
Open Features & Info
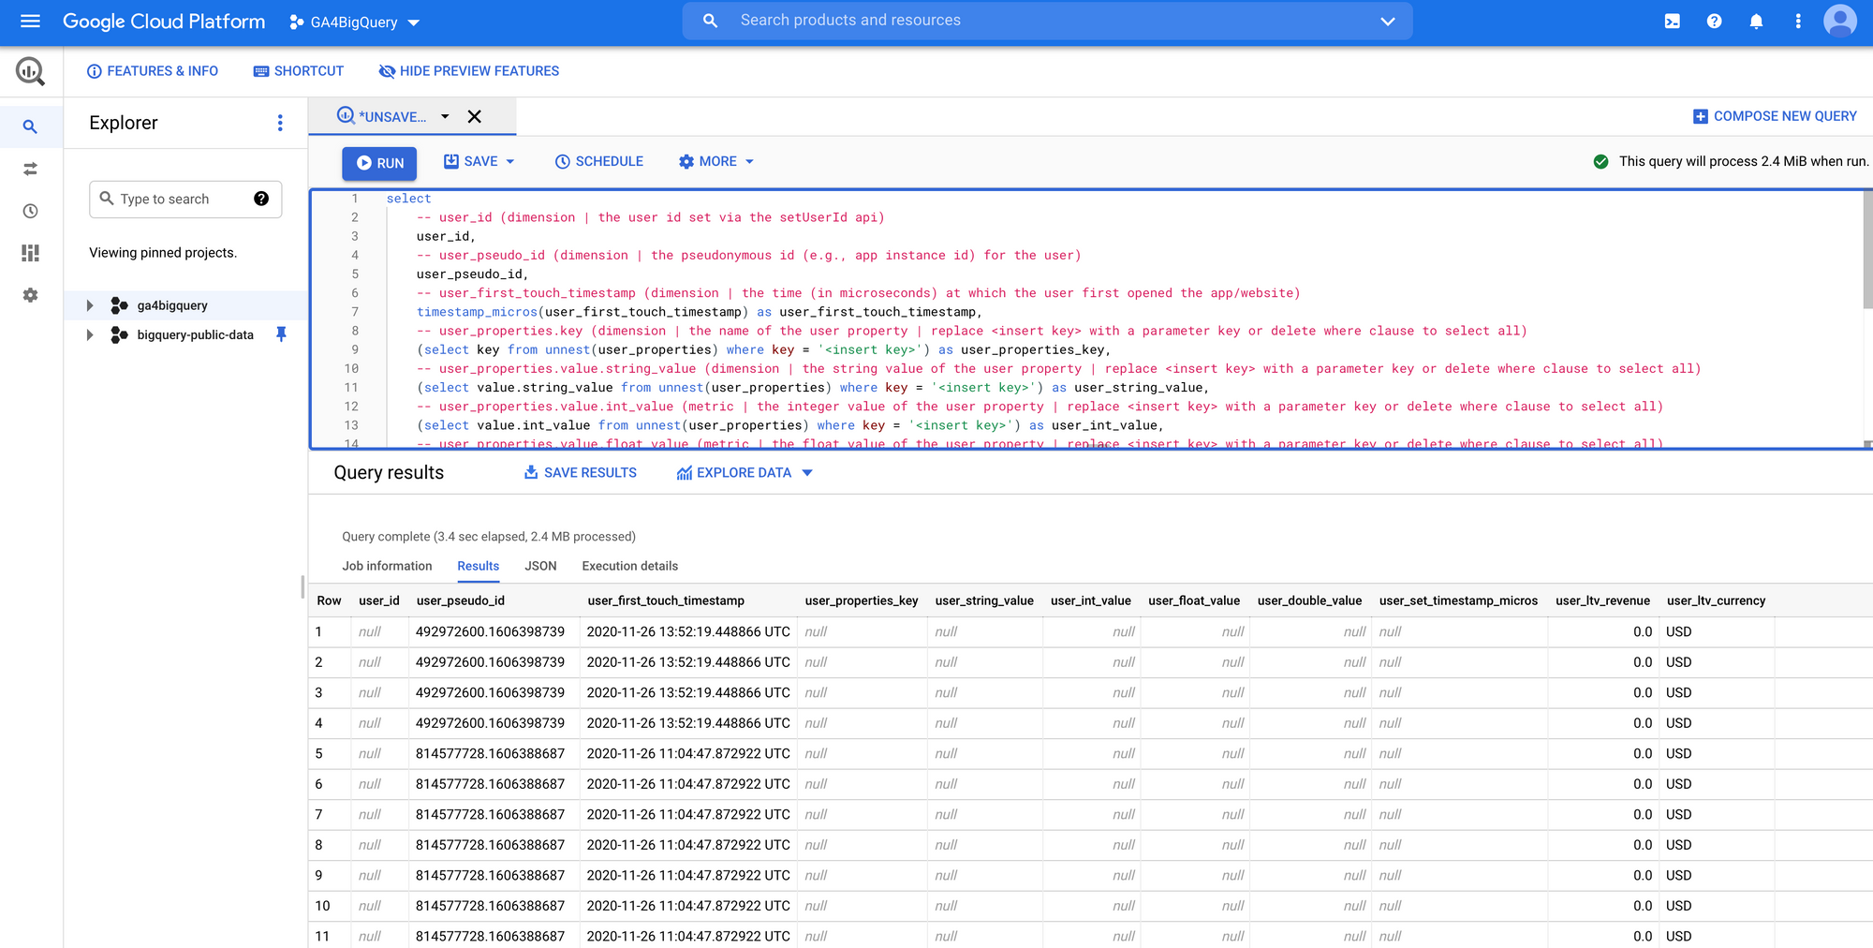153,71
